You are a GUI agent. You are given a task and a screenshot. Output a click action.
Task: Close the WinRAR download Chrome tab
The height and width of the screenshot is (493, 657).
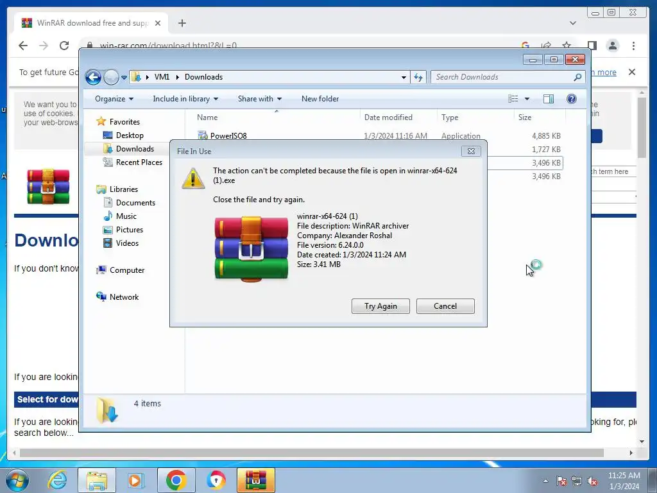coord(158,23)
